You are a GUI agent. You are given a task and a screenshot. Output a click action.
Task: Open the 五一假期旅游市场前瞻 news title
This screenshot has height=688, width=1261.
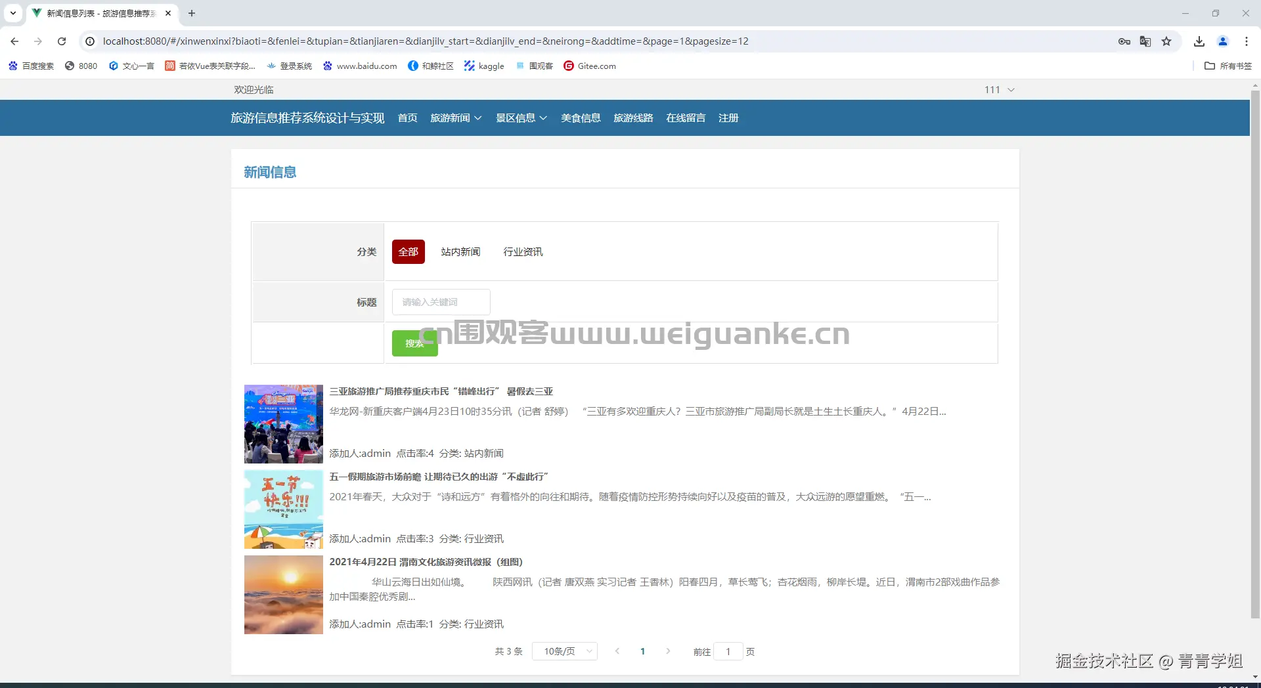pos(439,477)
